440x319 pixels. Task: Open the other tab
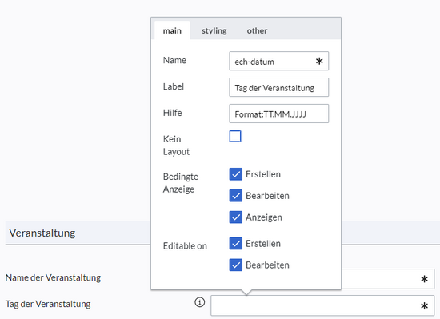click(x=257, y=30)
